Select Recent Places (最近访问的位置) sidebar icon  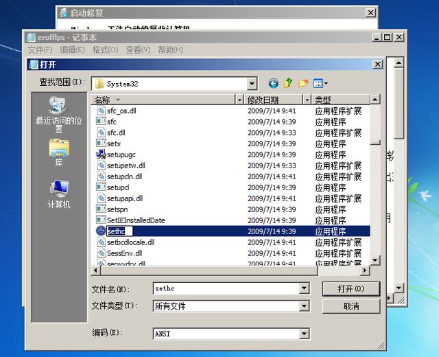coord(59,114)
